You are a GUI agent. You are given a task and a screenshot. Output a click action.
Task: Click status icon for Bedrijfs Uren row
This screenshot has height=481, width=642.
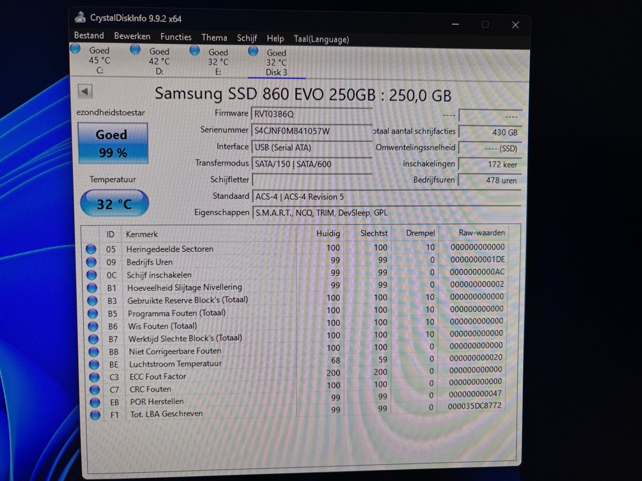tap(91, 262)
